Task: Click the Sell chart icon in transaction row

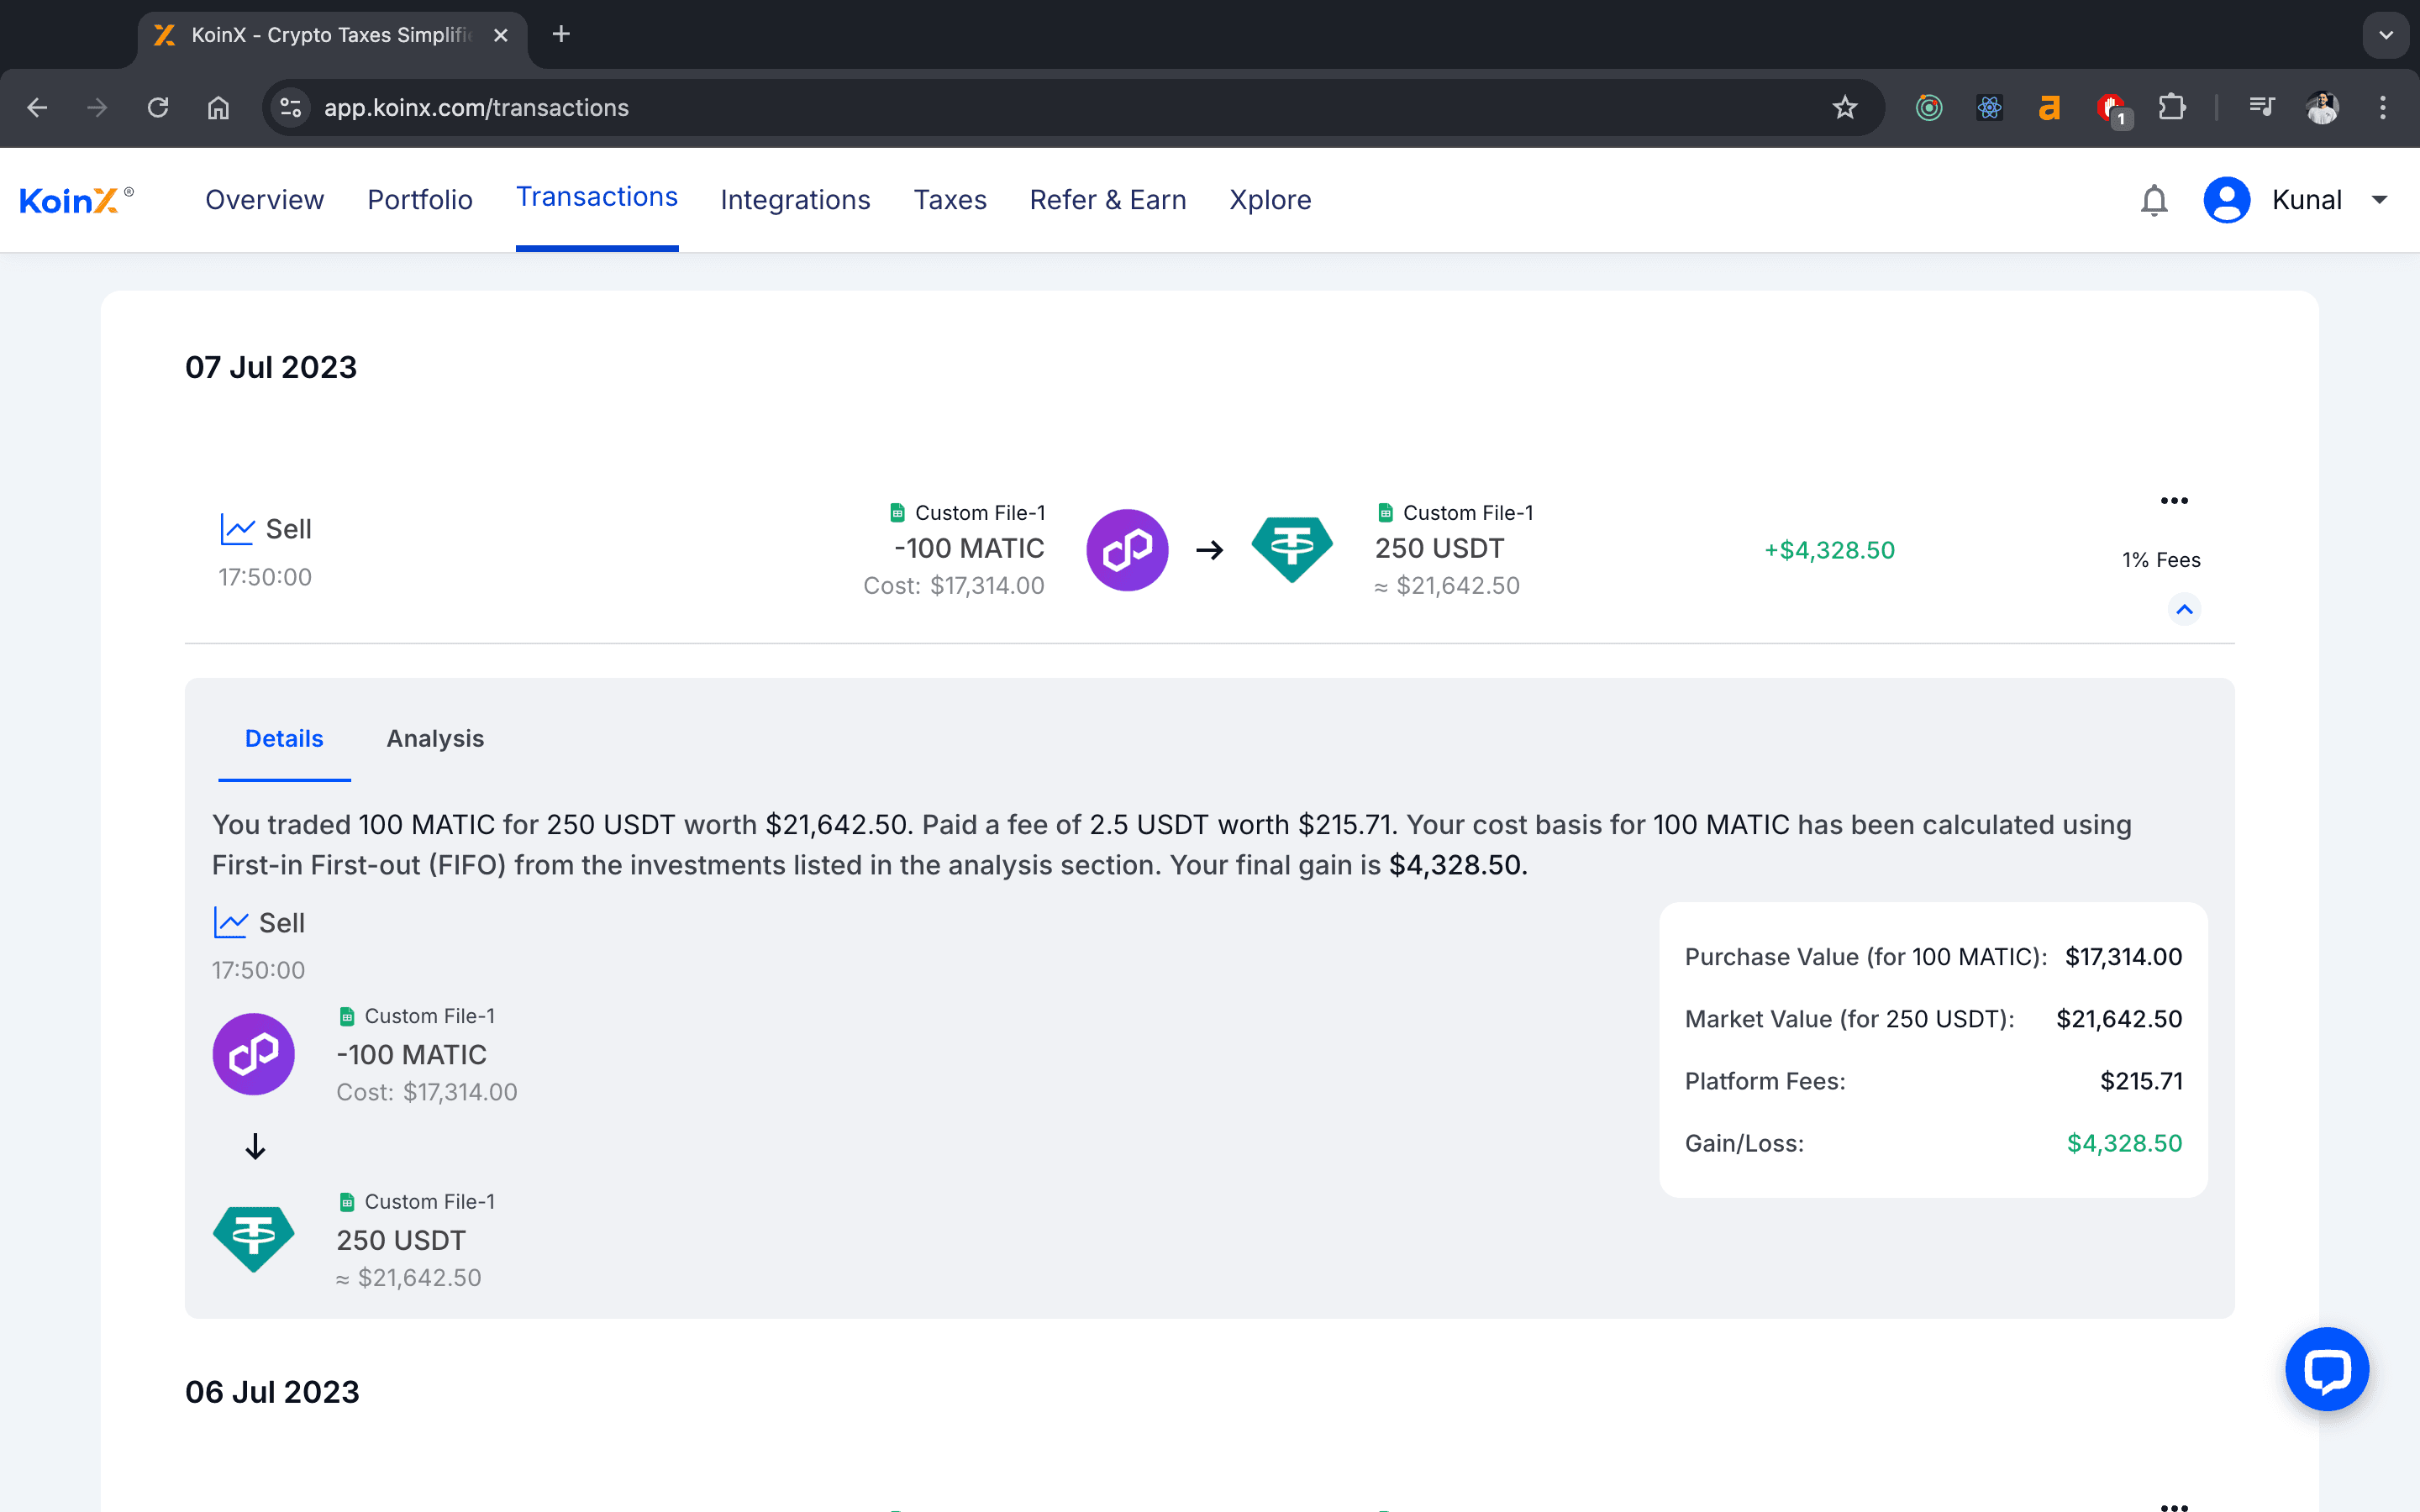Action: (x=237, y=529)
